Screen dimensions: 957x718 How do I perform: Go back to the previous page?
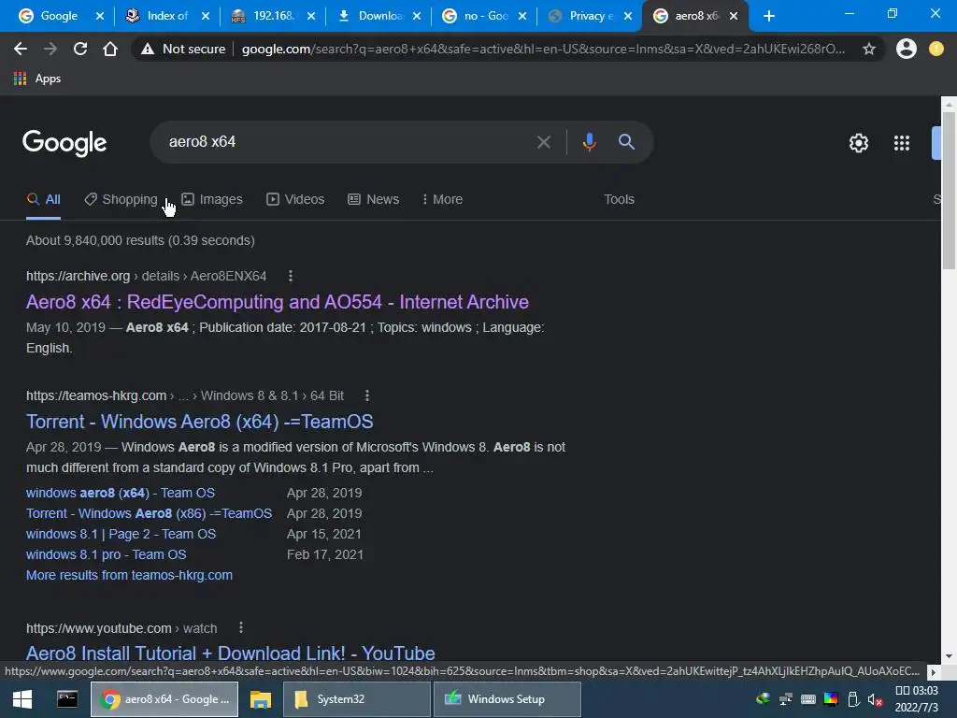(x=21, y=49)
